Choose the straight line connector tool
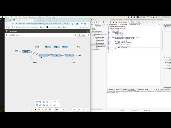Screen dimensions: 171x128 pos(51,102)
